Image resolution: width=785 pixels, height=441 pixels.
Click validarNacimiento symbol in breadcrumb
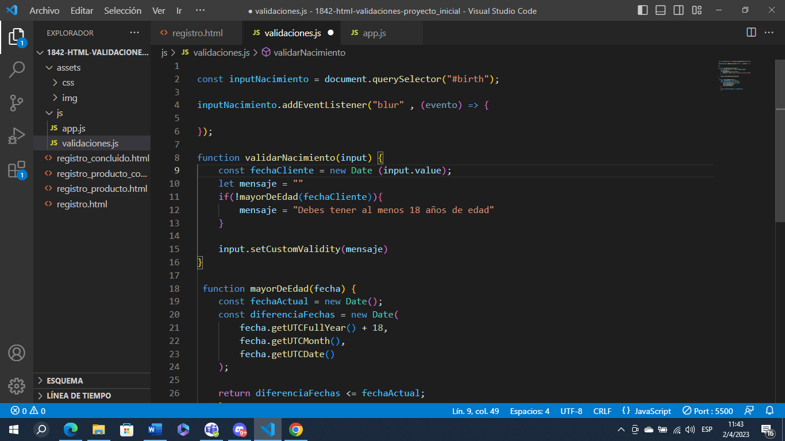coord(309,52)
